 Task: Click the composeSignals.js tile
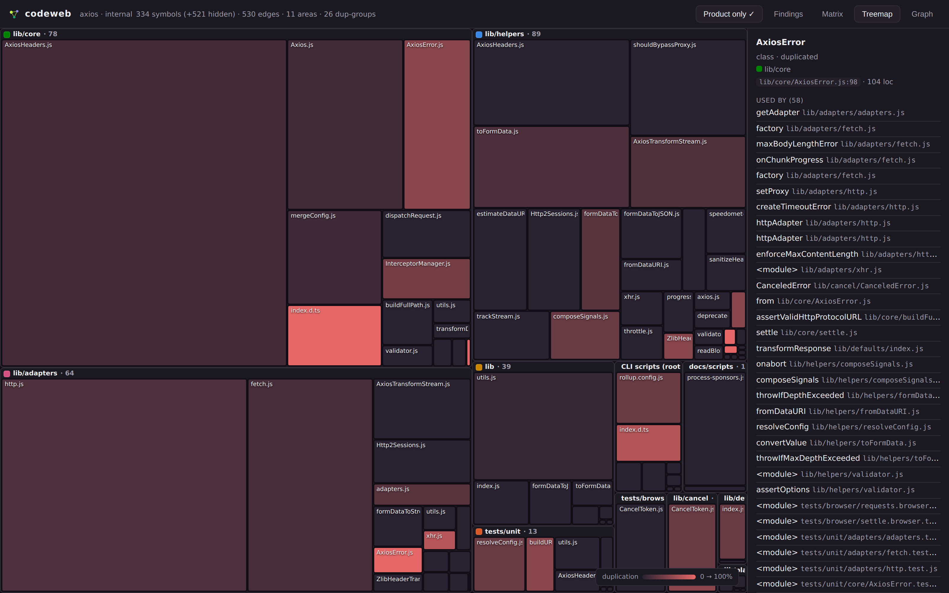(x=585, y=335)
